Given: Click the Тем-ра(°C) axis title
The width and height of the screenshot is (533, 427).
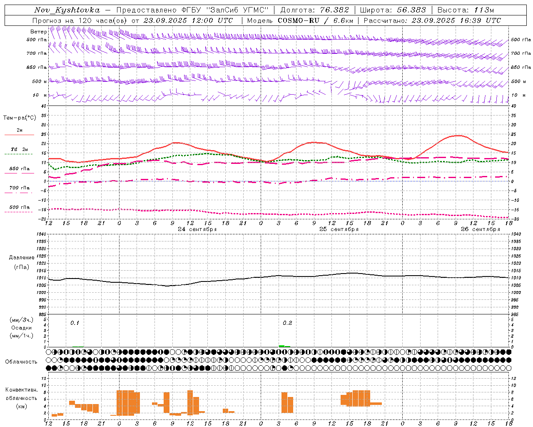Looking at the screenshot, I should click(20, 118).
